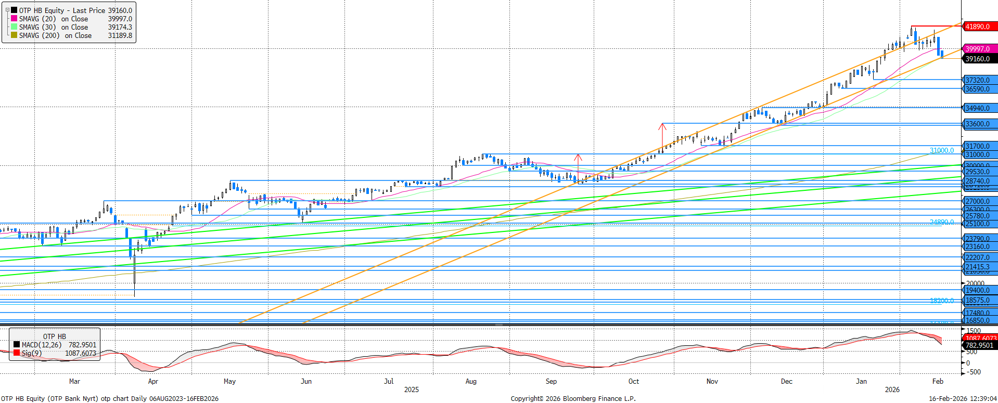Collapse the OTP HB Equity legend tree
Screen dimensions: 998x403
point(7,10)
